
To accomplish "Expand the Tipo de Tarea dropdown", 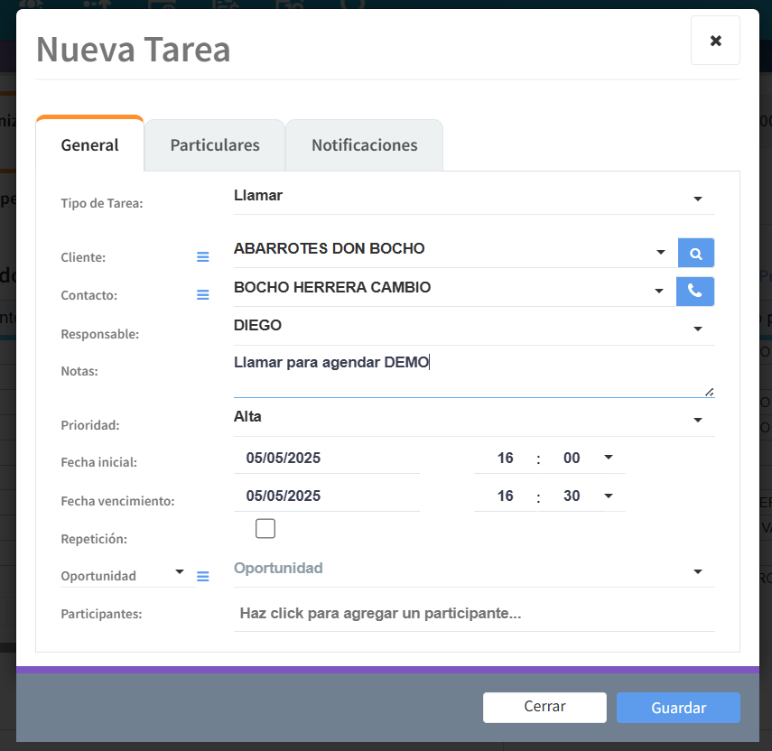I will (x=697, y=199).
